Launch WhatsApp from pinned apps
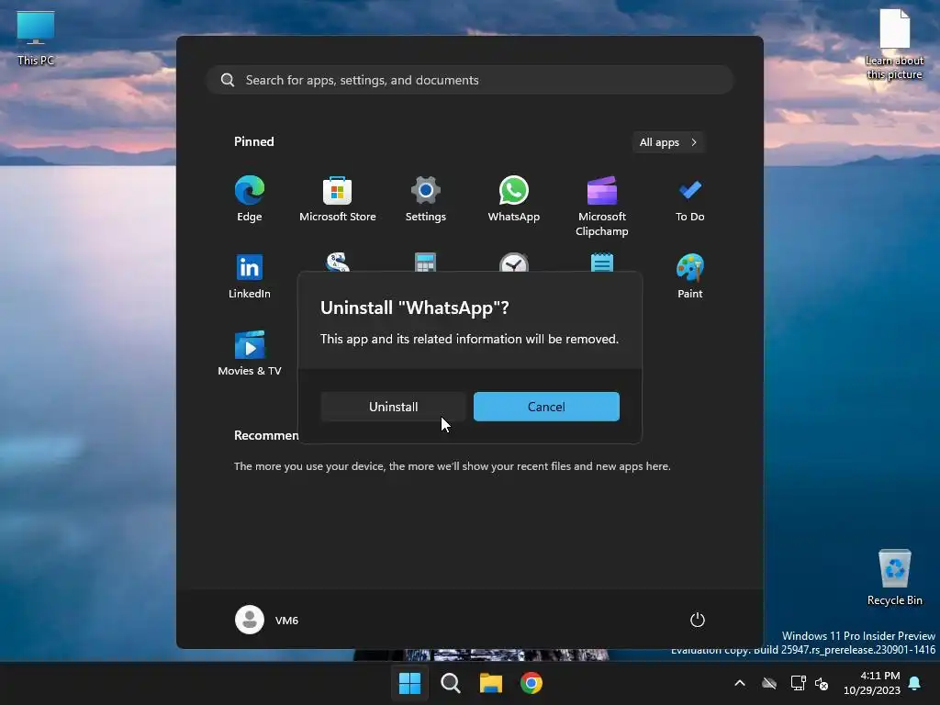The width and height of the screenshot is (940, 705). [514, 199]
